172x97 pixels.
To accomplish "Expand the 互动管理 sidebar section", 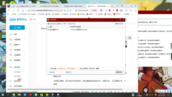I will [x=17, y=55].
